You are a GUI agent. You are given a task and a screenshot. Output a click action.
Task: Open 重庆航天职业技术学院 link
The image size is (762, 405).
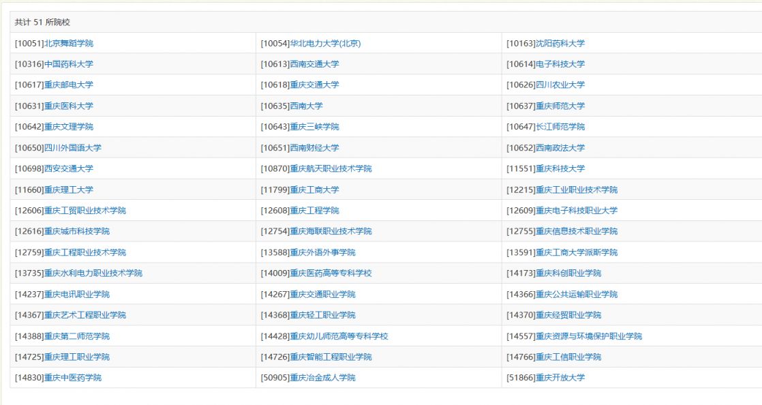point(331,168)
